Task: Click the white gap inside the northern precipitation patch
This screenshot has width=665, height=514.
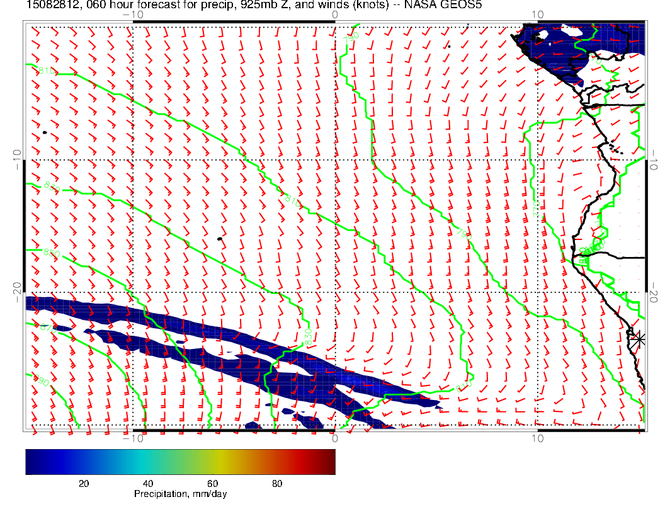Action: pyautogui.click(x=570, y=31)
